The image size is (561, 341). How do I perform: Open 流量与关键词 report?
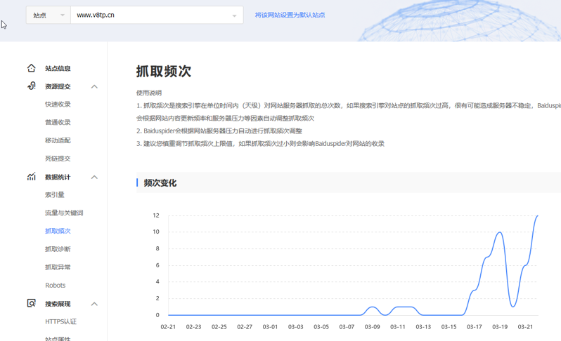click(64, 213)
